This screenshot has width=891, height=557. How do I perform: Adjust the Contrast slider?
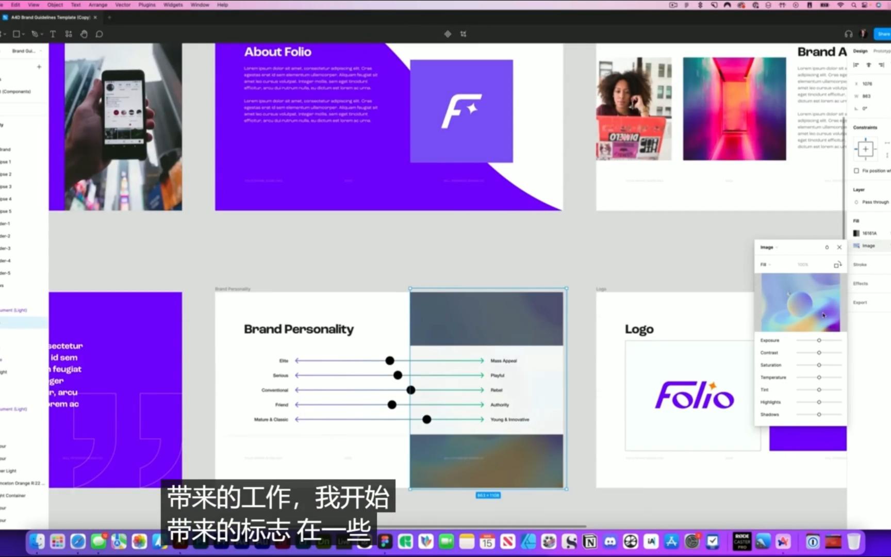819,353
